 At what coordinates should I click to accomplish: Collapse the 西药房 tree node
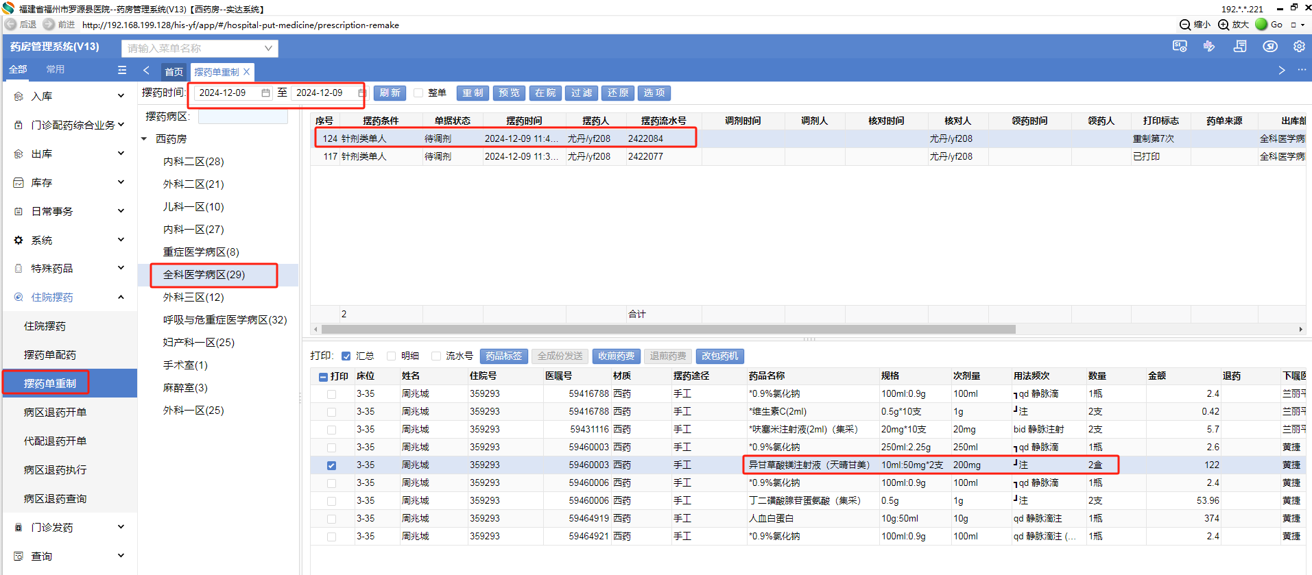pyautogui.click(x=145, y=139)
